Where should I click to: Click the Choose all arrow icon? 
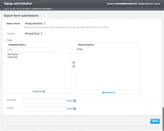click(x=44, y=91)
